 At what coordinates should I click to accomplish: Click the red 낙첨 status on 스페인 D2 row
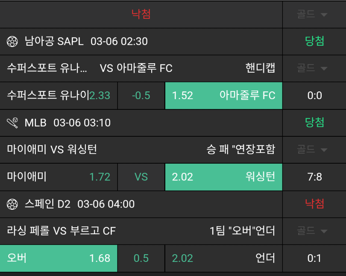point(314,204)
